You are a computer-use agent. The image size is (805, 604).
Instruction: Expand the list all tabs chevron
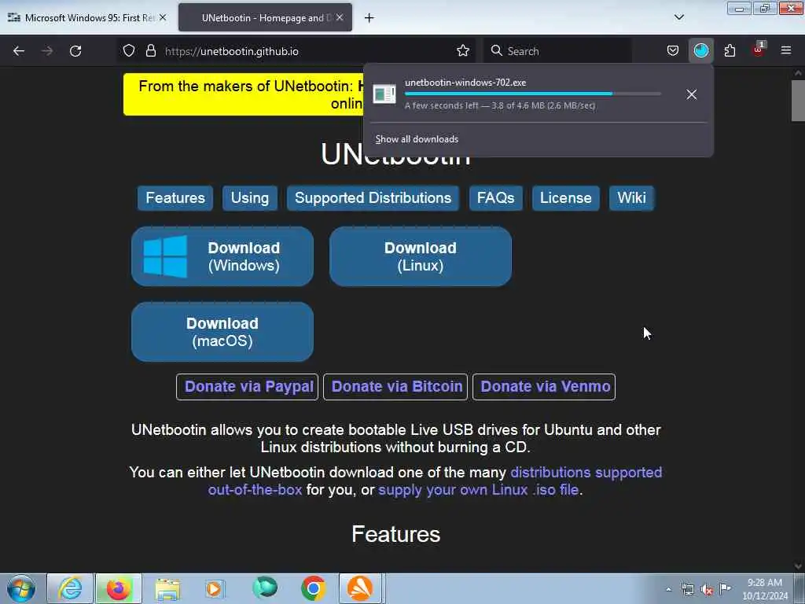tap(679, 18)
